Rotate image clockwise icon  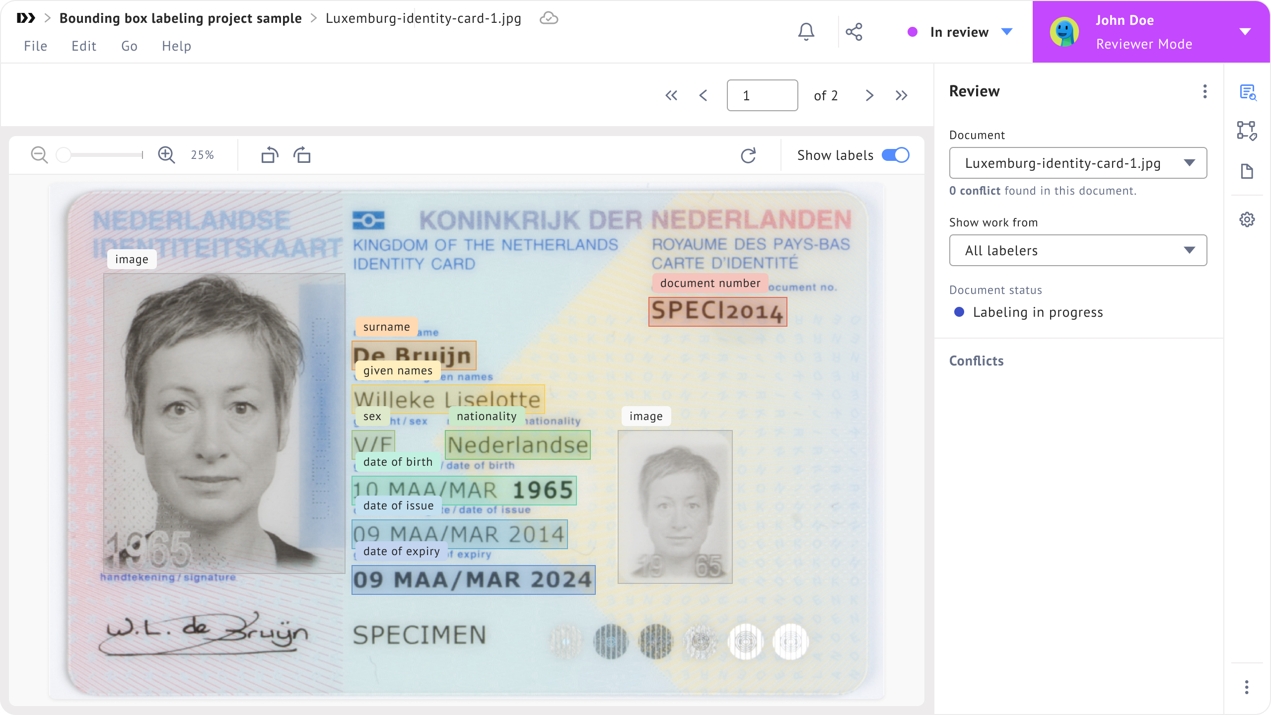[x=302, y=155]
